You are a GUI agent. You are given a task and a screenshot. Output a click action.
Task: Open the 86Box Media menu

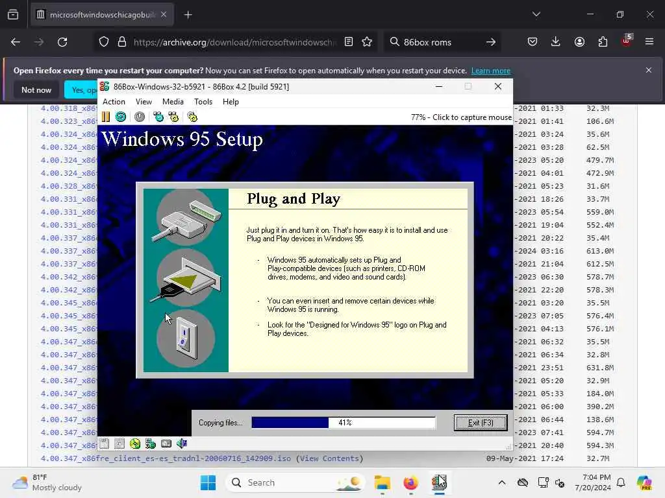(x=173, y=102)
